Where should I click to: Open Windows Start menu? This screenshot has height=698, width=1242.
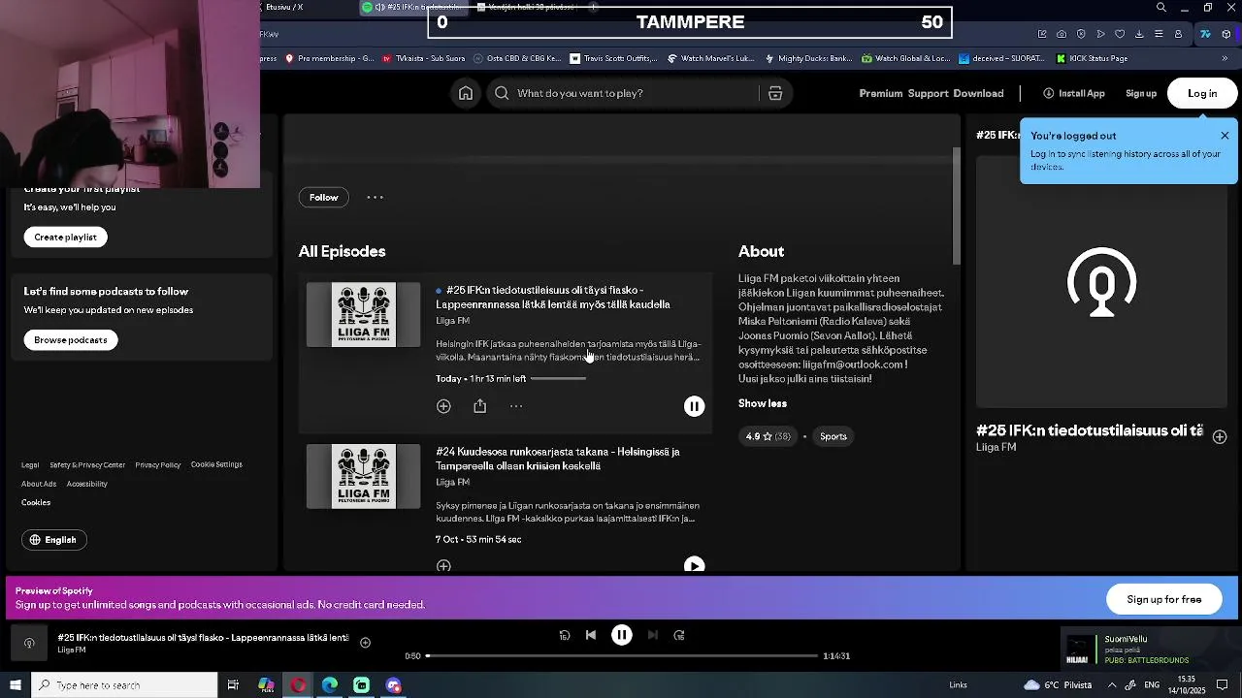tap(16, 685)
